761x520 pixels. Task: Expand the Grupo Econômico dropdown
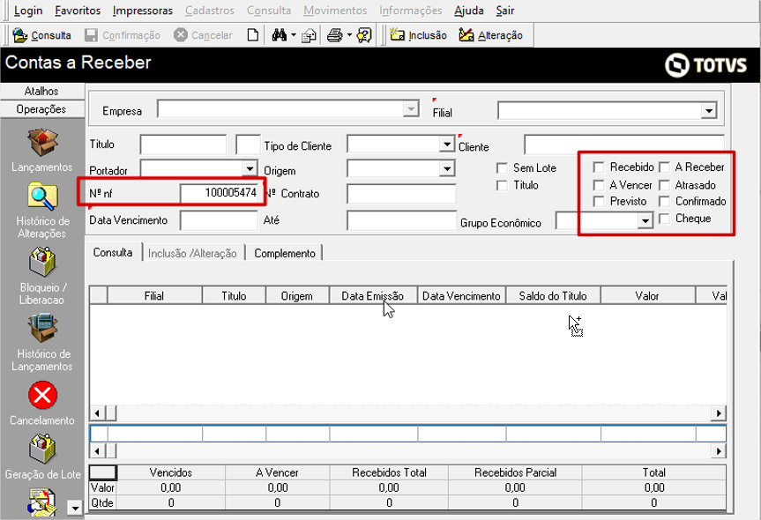coord(645,221)
